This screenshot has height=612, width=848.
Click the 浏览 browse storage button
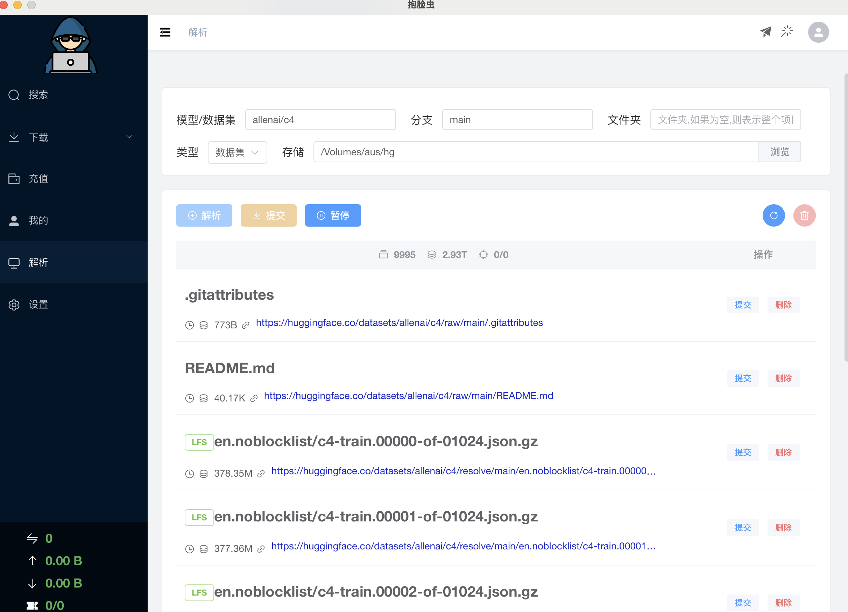coord(779,152)
